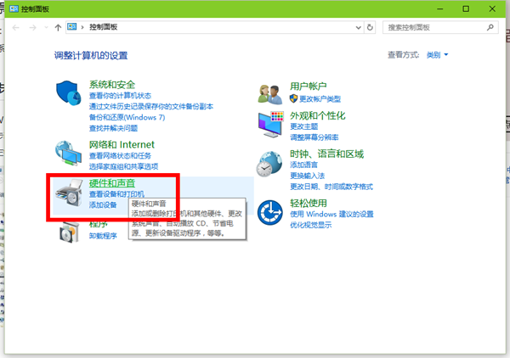510x358 pixels.
Task: Open the 网络和 Internet category link
Action: pos(122,144)
